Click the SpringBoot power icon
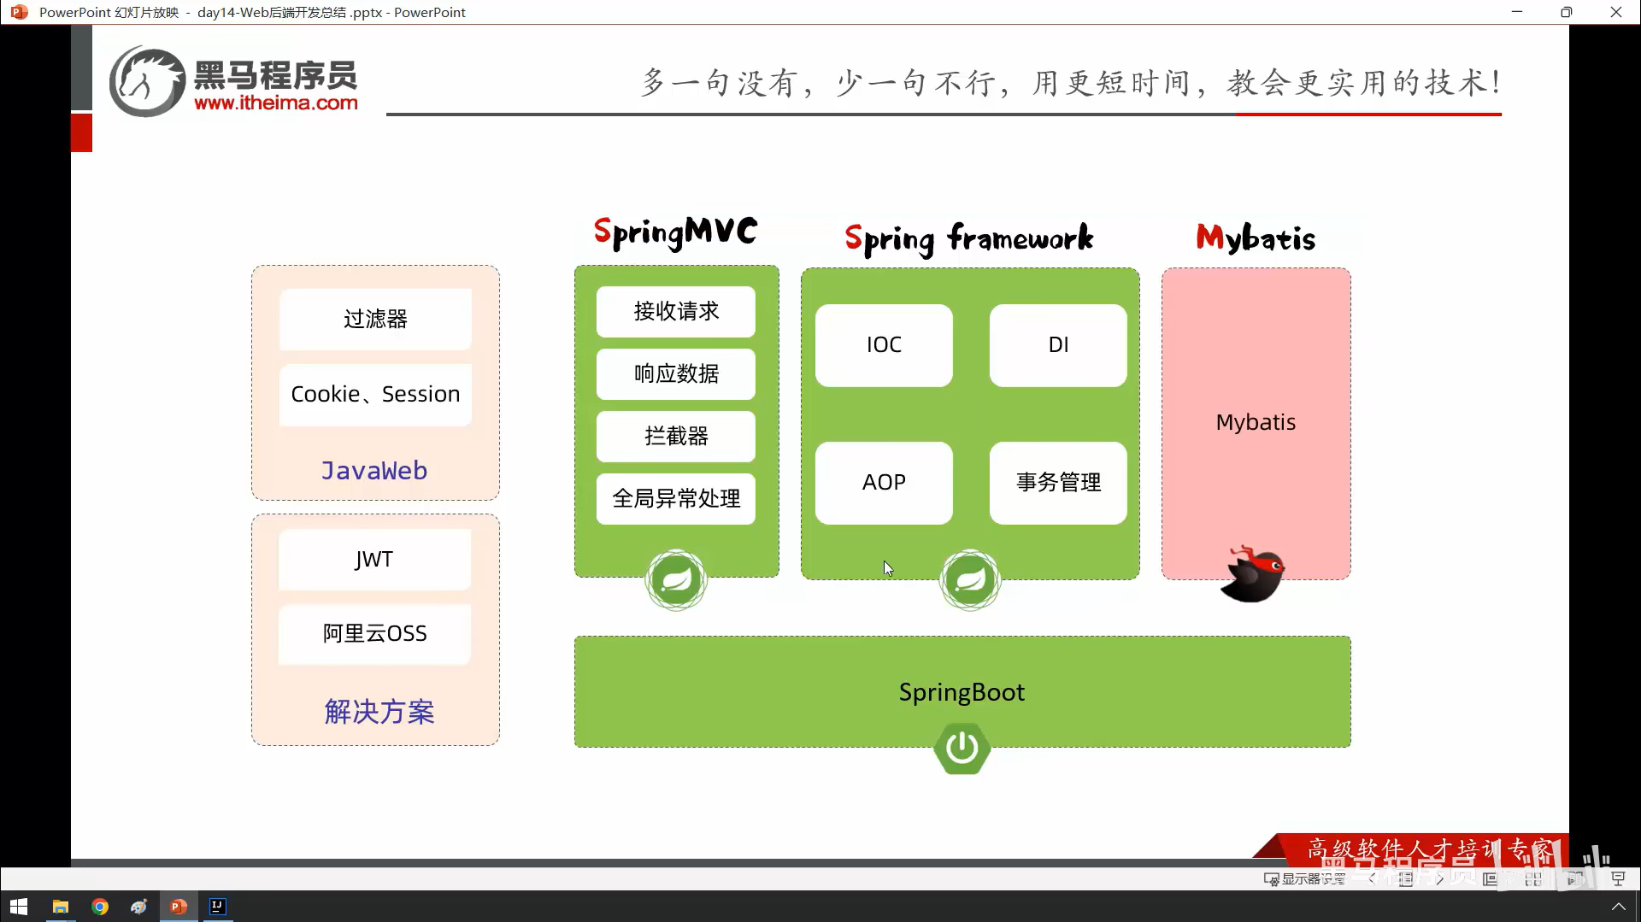This screenshot has height=922, width=1641. point(962,749)
